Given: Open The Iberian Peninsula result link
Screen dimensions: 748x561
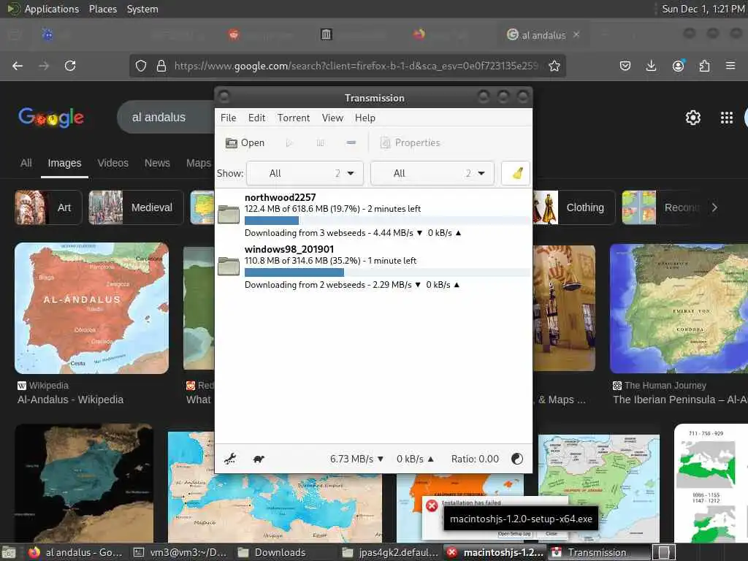Looking at the screenshot, I should [x=680, y=400].
